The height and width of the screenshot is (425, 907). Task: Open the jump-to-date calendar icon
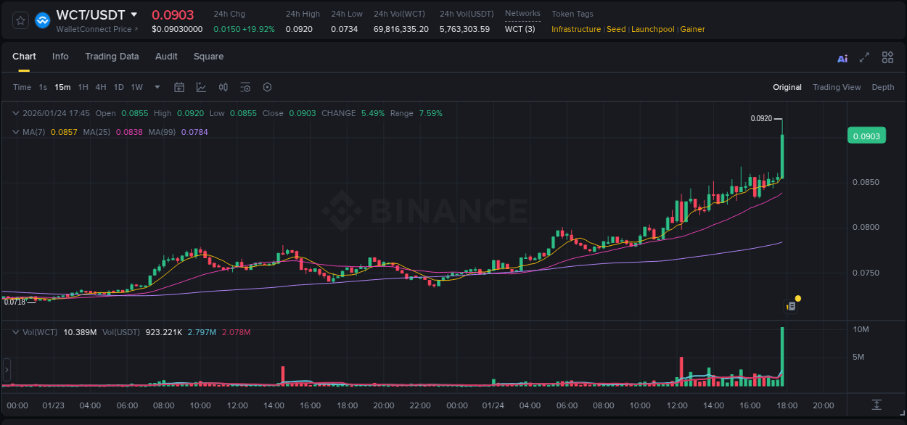[x=179, y=87]
